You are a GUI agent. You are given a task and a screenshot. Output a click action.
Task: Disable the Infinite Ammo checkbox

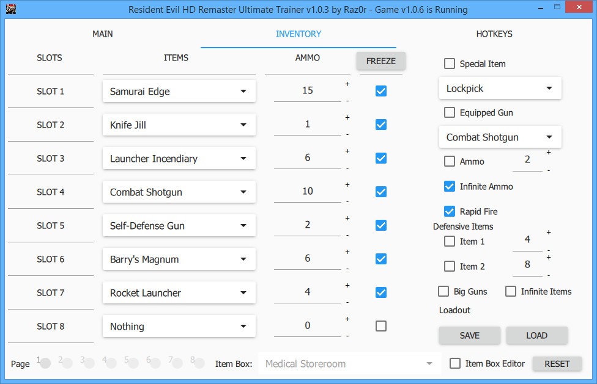(450, 186)
